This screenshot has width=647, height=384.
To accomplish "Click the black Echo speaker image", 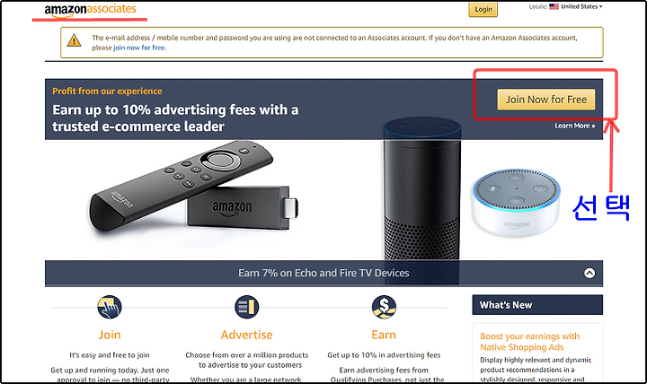I will 422,189.
